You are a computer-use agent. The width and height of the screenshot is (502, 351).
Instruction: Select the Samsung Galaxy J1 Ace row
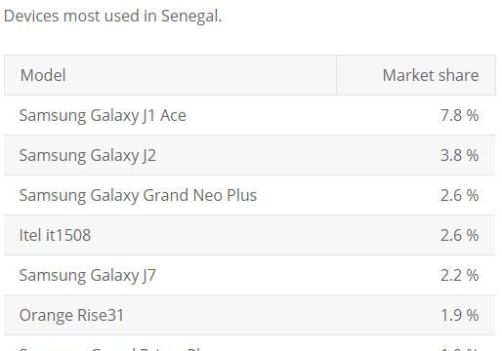tap(250, 115)
